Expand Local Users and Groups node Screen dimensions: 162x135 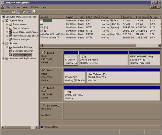point(7,32)
